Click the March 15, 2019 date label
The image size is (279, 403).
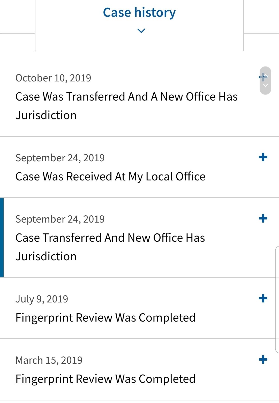coord(49,360)
